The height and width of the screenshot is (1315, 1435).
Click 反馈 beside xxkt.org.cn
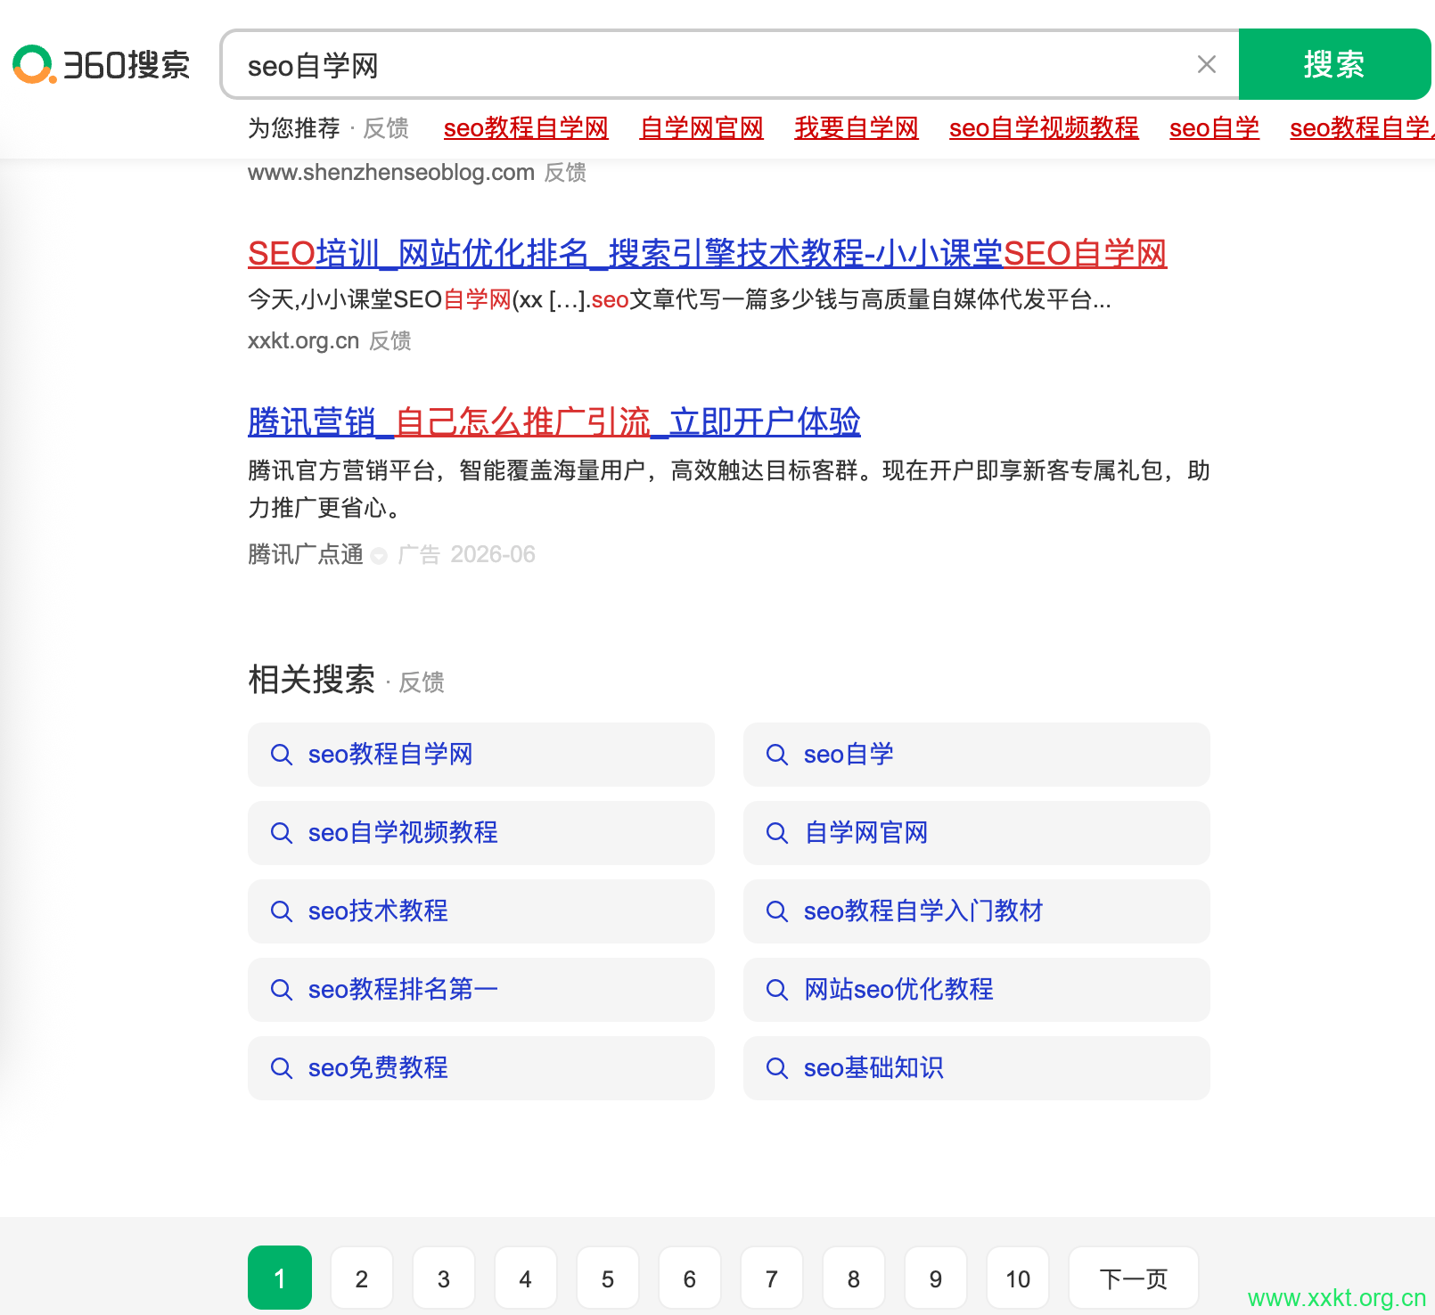[x=390, y=340]
